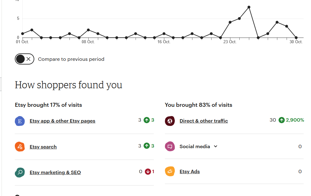The image size is (311, 196).
Task: Open the Etsy search link
Action: tap(43, 147)
